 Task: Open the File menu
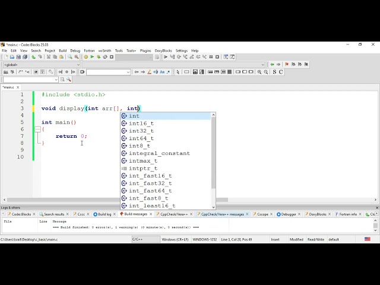tap(4, 50)
